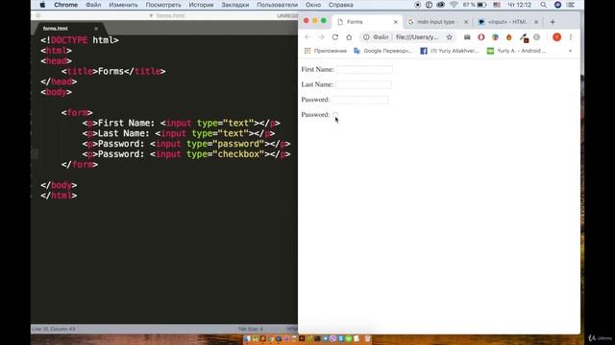Click the Password input field

pos(360,100)
